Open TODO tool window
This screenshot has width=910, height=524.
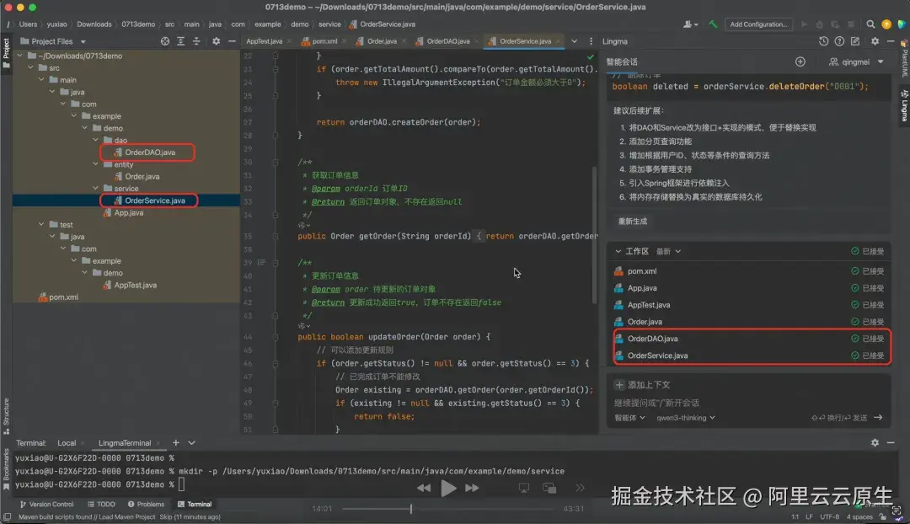tap(102, 505)
